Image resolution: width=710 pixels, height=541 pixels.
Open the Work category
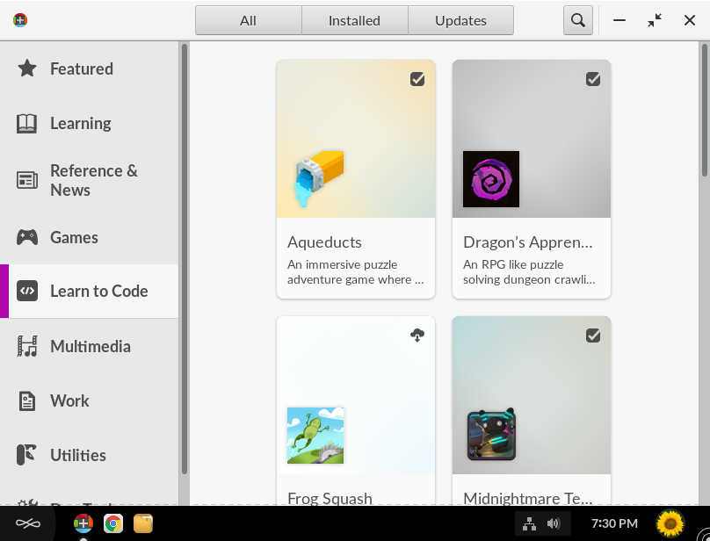point(69,400)
